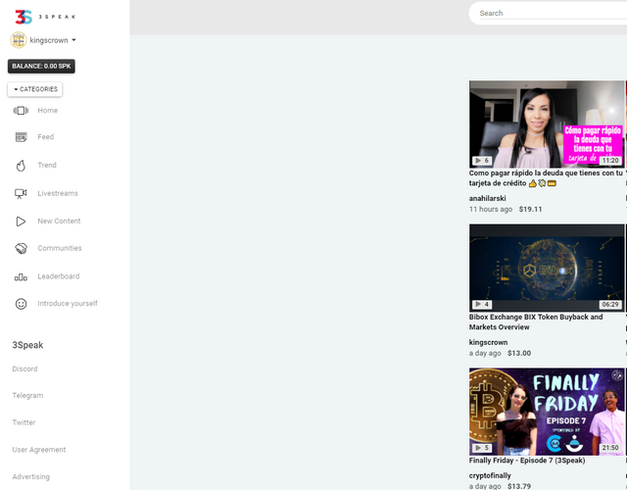The image size is (627, 490).
Task: Click the Communities handshake icon
Action: pos(21,248)
